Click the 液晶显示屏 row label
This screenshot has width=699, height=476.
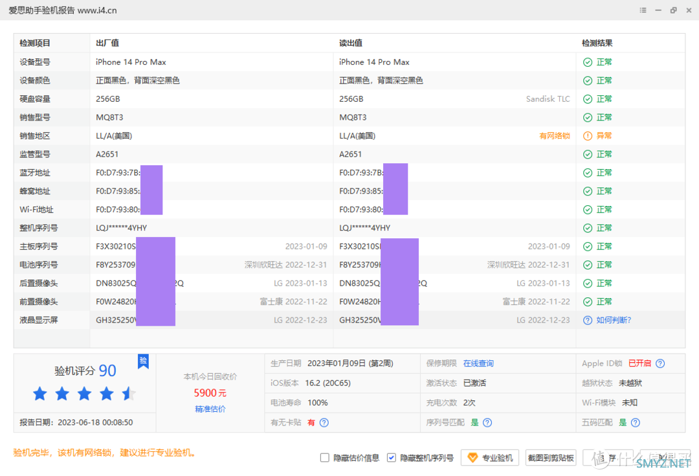click(39, 321)
